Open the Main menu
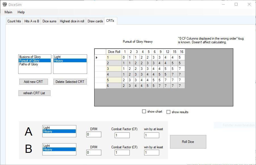This screenshot has width=256, height=165. click(8, 12)
